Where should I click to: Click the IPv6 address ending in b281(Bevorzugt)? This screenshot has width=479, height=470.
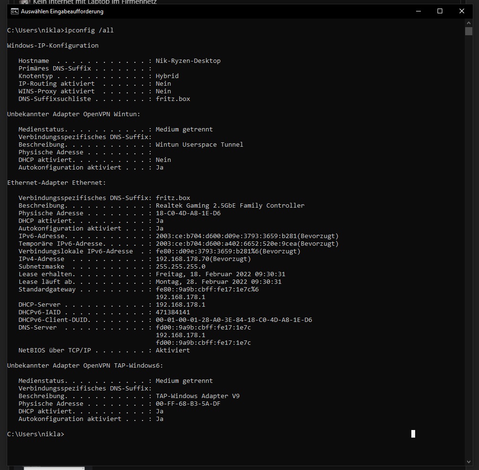click(247, 236)
